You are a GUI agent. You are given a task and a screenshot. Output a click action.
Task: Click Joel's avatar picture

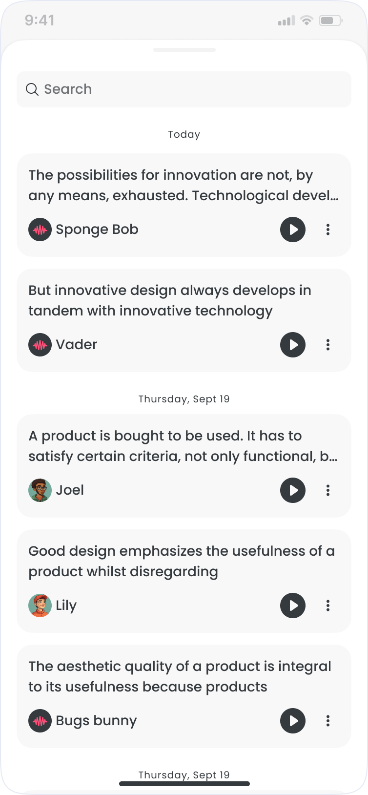[x=40, y=490]
